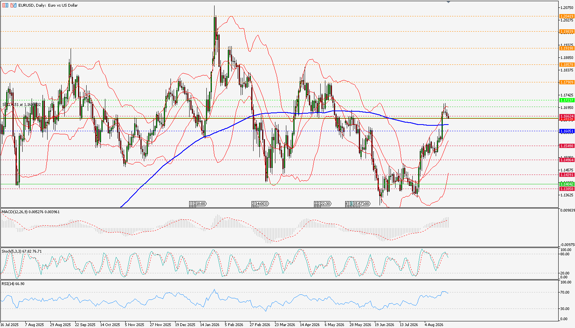This screenshot has width=575, height=328.
Task: Click the 1.20750 price scale label
Action: coord(566,8)
